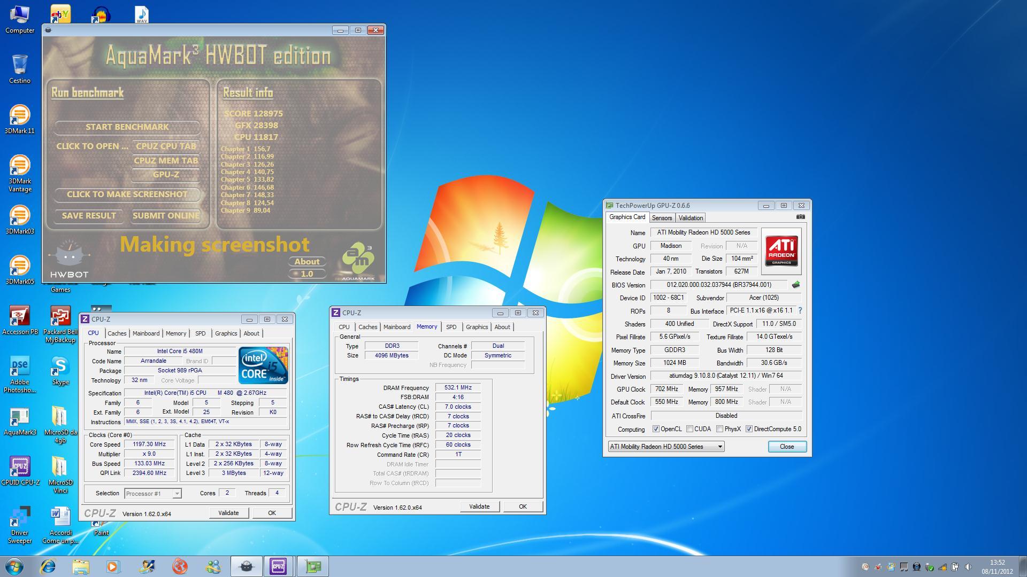Click OK in the Memory CPU-Z window

(523, 506)
